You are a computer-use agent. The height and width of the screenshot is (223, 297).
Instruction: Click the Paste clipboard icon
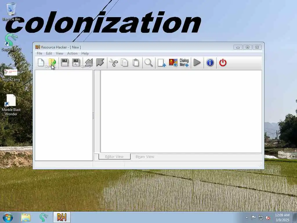(136, 63)
